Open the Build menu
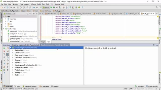This screenshot has width=161, height=90. pos(39,4)
